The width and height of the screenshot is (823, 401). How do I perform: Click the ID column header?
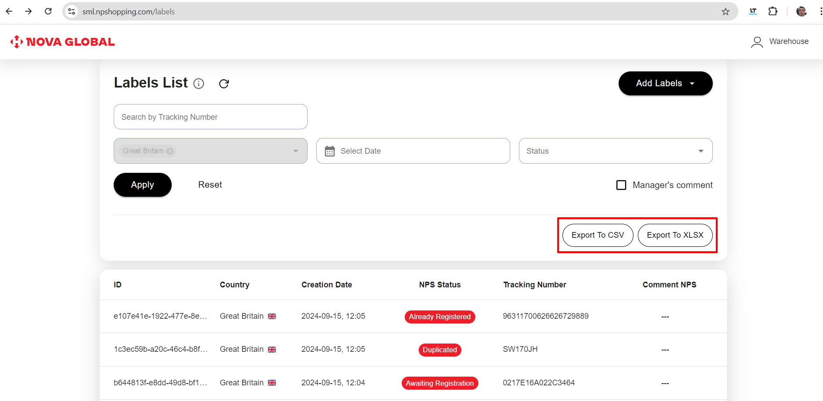tap(118, 285)
